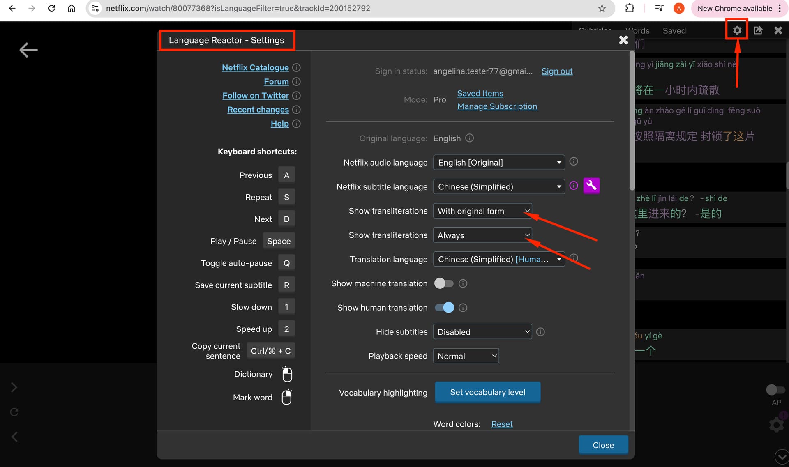Click the purple wrench icon beside subtitle language
789x467 pixels.
tap(591, 186)
